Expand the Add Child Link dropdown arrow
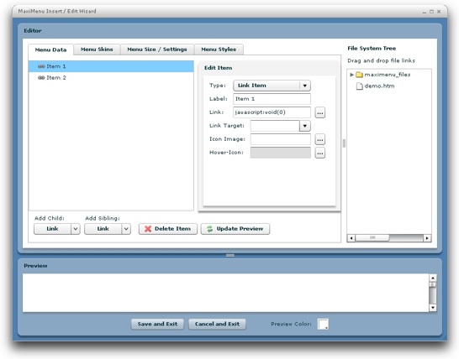 (x=75, y=229)
